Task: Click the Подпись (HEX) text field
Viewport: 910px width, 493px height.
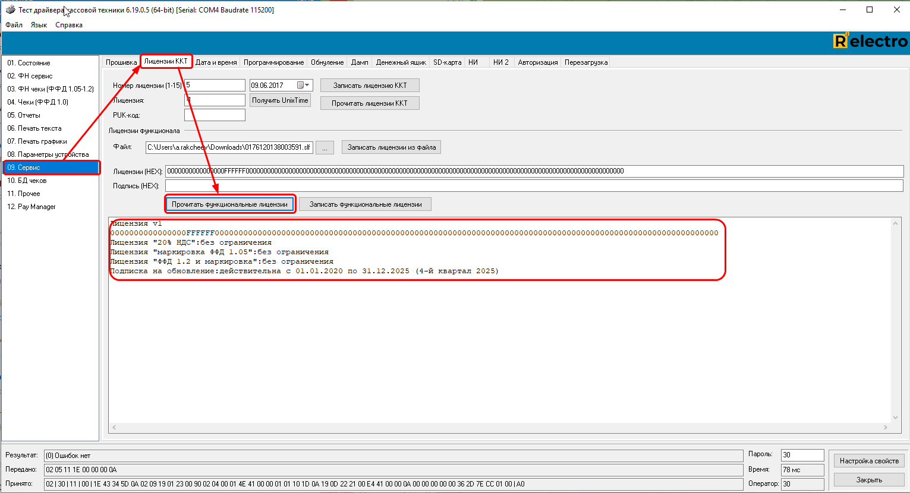Action: tap(534, 186)
